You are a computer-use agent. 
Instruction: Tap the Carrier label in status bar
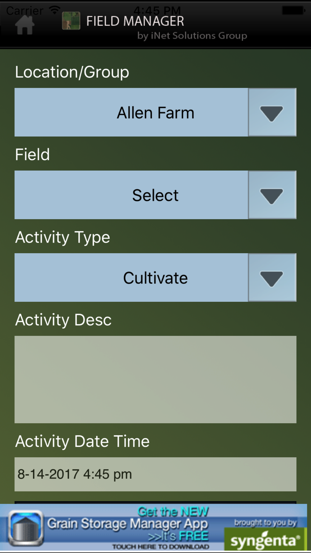coord(25,11)
